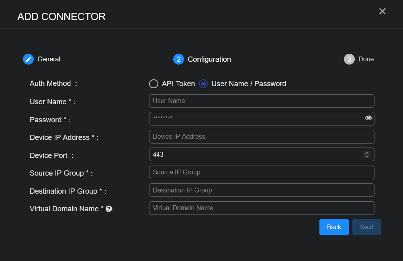The height and width of the screenshot is (261, 403).
Task: Click the General step pencil icon
Action: coord(28,59)
